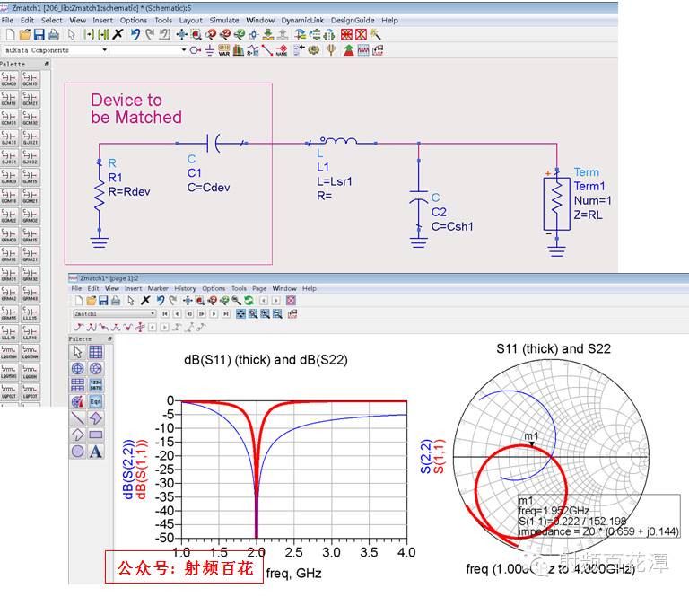This screenshot has width=689, height=597.
Task: Click the Simulate gear icon
Action: click(313, 50)
